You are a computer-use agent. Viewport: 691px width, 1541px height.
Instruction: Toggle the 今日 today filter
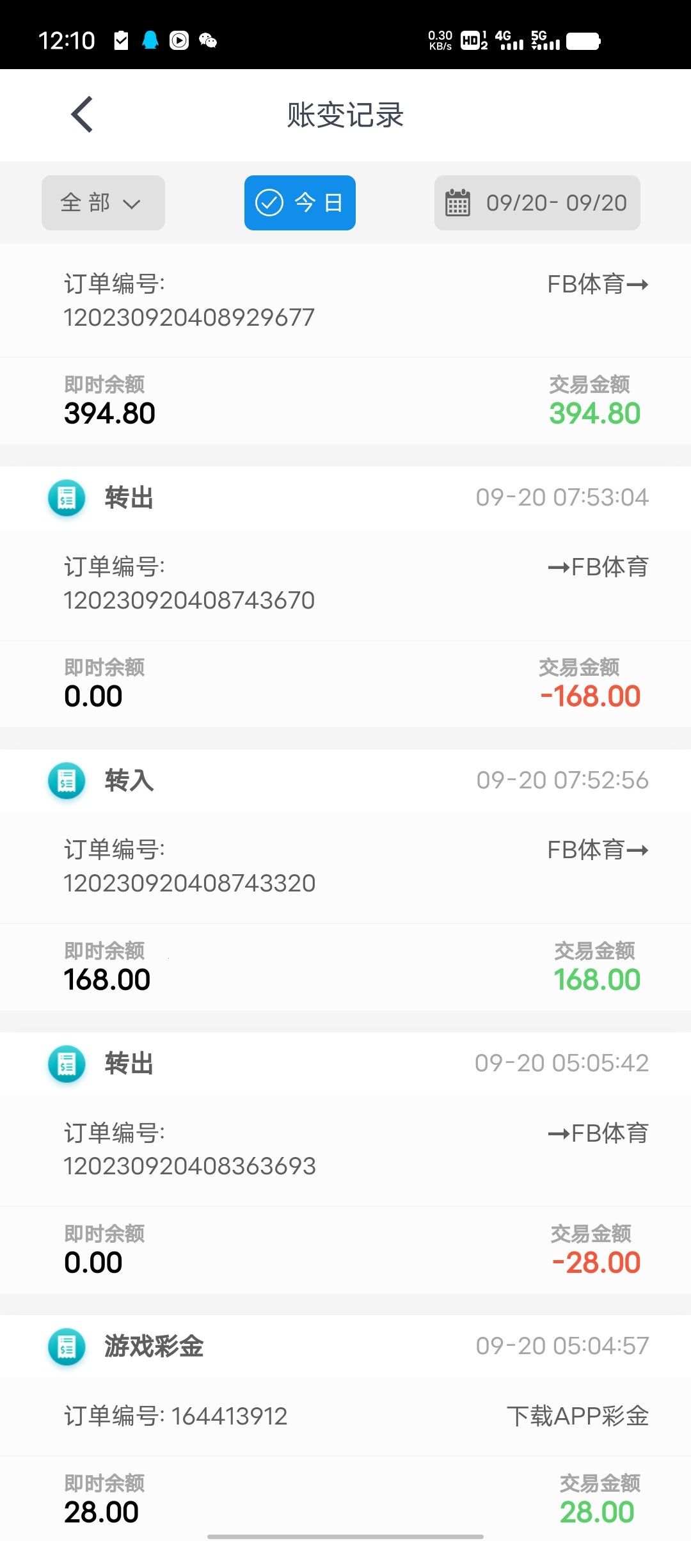tap(299, 203)
